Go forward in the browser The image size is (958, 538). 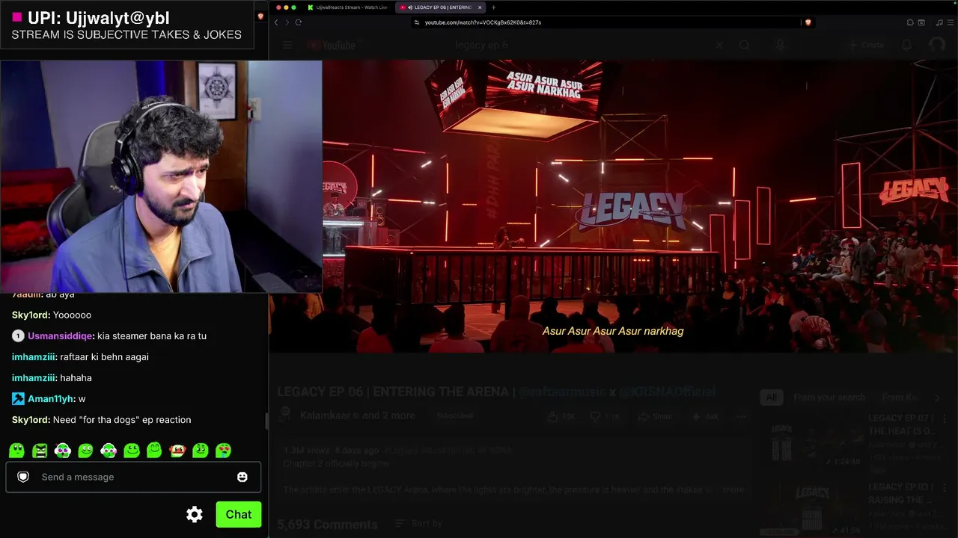287,22
